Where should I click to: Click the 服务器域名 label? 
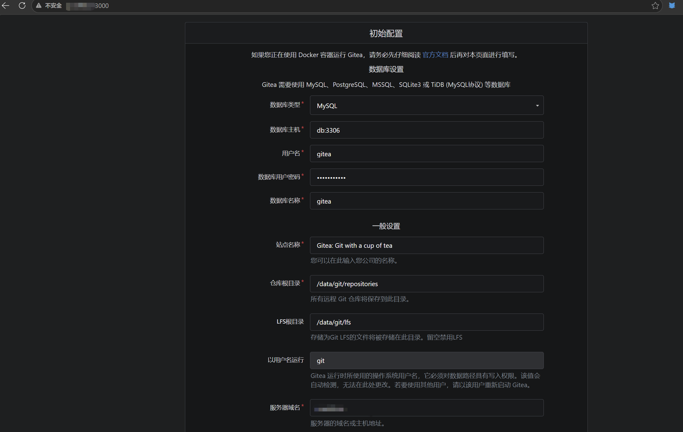coord(285,407)
